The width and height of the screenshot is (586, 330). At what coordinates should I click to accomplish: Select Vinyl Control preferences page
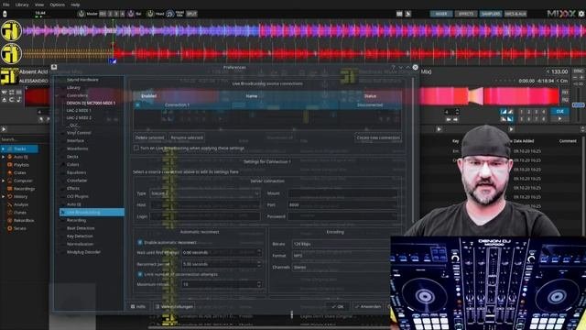[x=79, y=133]
